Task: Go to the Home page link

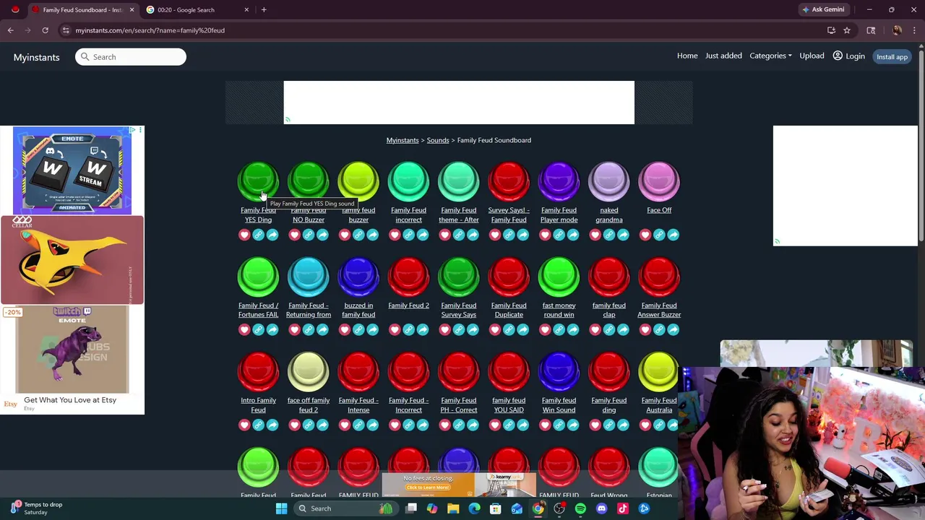Action: click(x=687, y=56)
